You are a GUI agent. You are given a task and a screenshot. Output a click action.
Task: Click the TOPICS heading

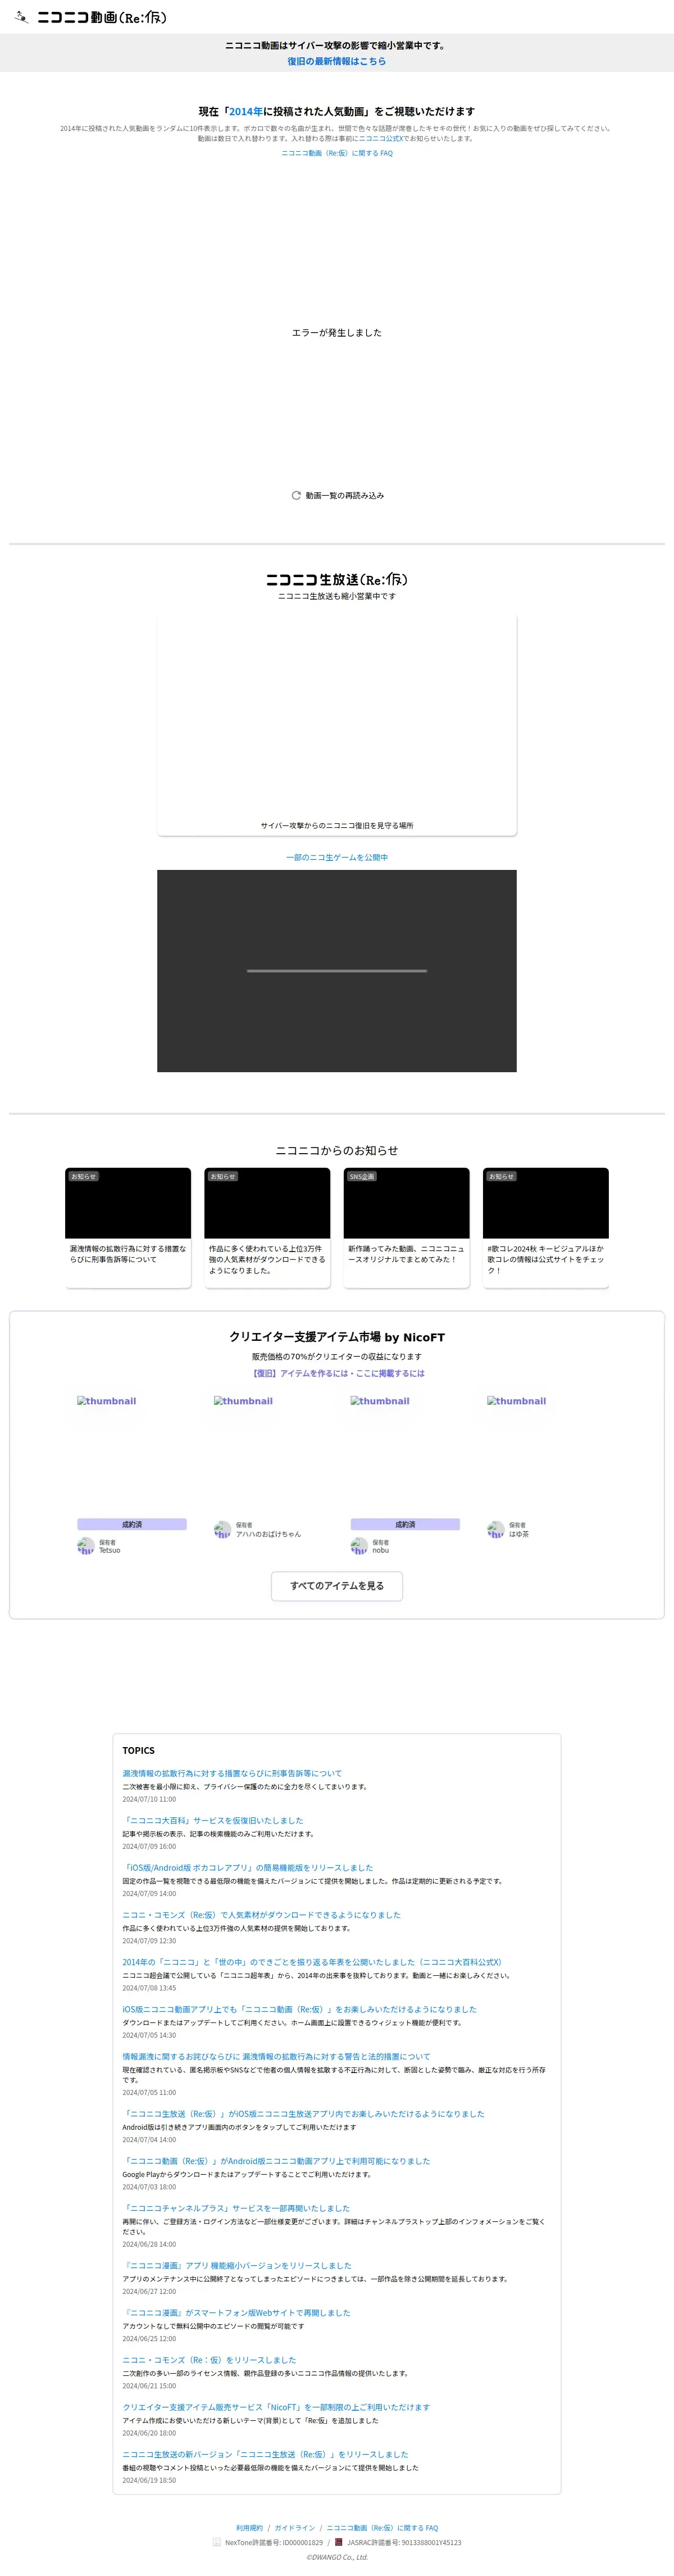pyautogui.click(x=139, y=1750)
